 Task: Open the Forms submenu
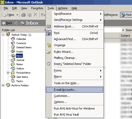click(x=74, y=70)
